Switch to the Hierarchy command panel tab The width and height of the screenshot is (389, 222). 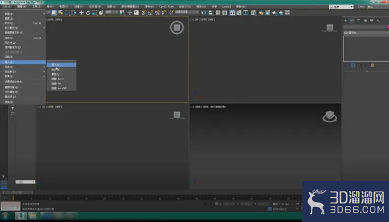click(358, 21)
